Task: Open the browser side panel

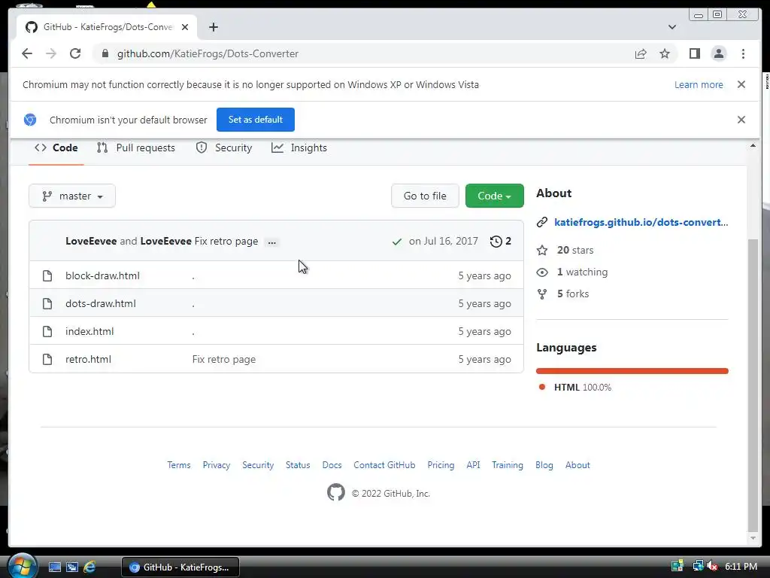Action: pyautogui.click(x=694, y=53)
